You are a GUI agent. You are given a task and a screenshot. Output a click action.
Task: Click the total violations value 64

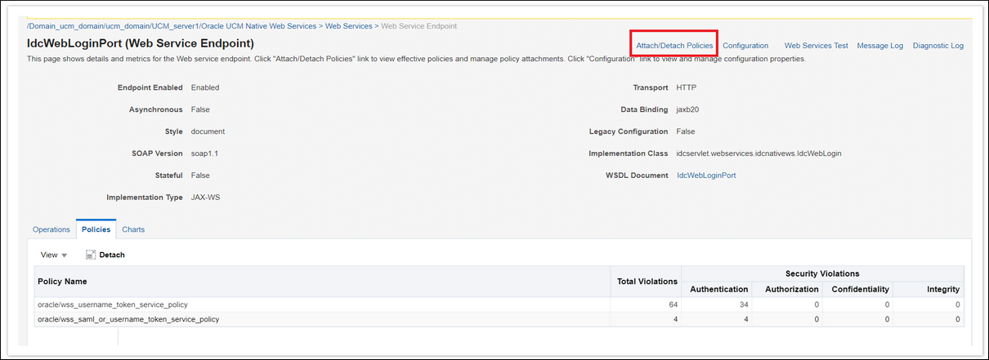point(673,304)
